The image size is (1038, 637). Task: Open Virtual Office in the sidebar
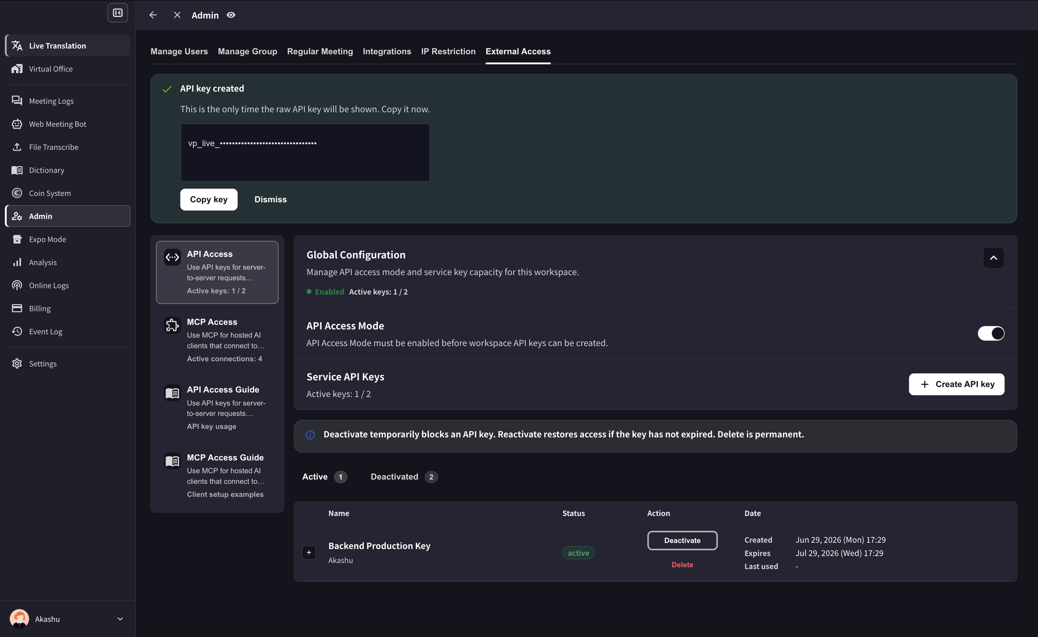point(67,69)
